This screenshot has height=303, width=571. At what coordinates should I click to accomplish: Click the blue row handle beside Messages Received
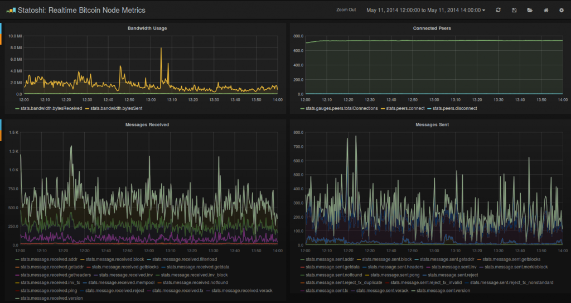(1, 124)
